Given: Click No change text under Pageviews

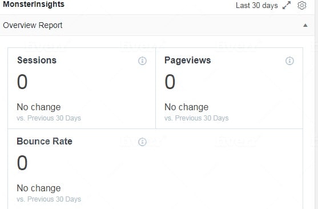Looking at the screenshot, I should coord(186,107).
